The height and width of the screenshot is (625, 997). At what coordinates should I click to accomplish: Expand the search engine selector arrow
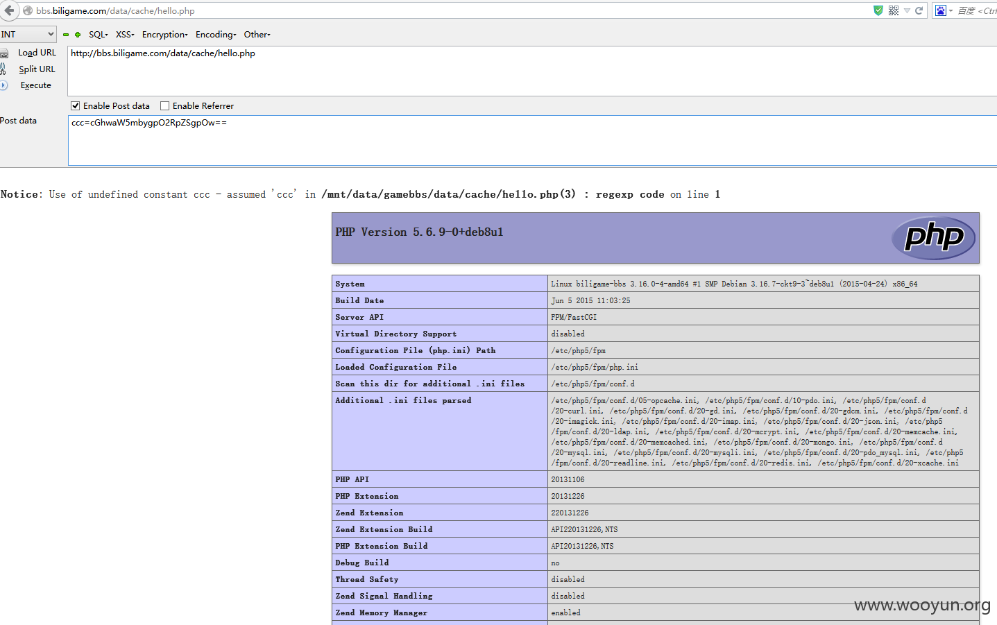(x=951, y=11)
